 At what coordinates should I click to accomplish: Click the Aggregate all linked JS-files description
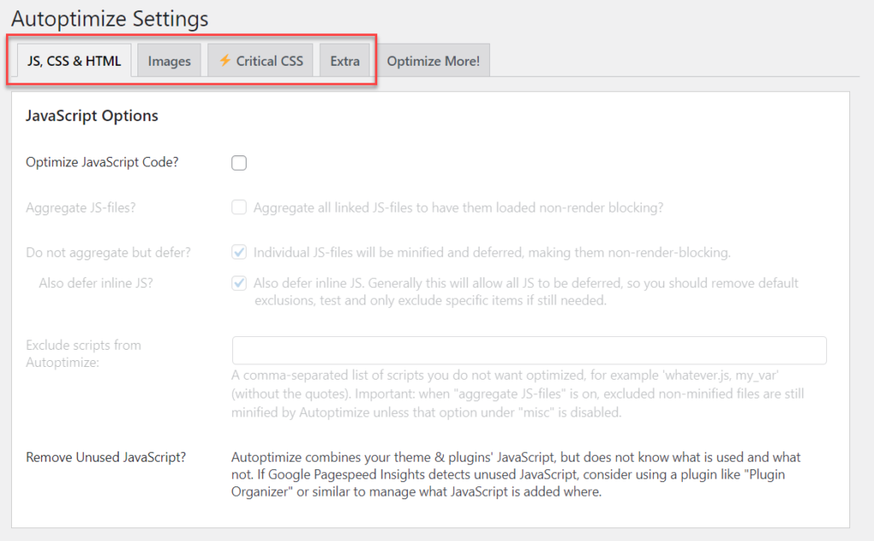tap(458, 208)
